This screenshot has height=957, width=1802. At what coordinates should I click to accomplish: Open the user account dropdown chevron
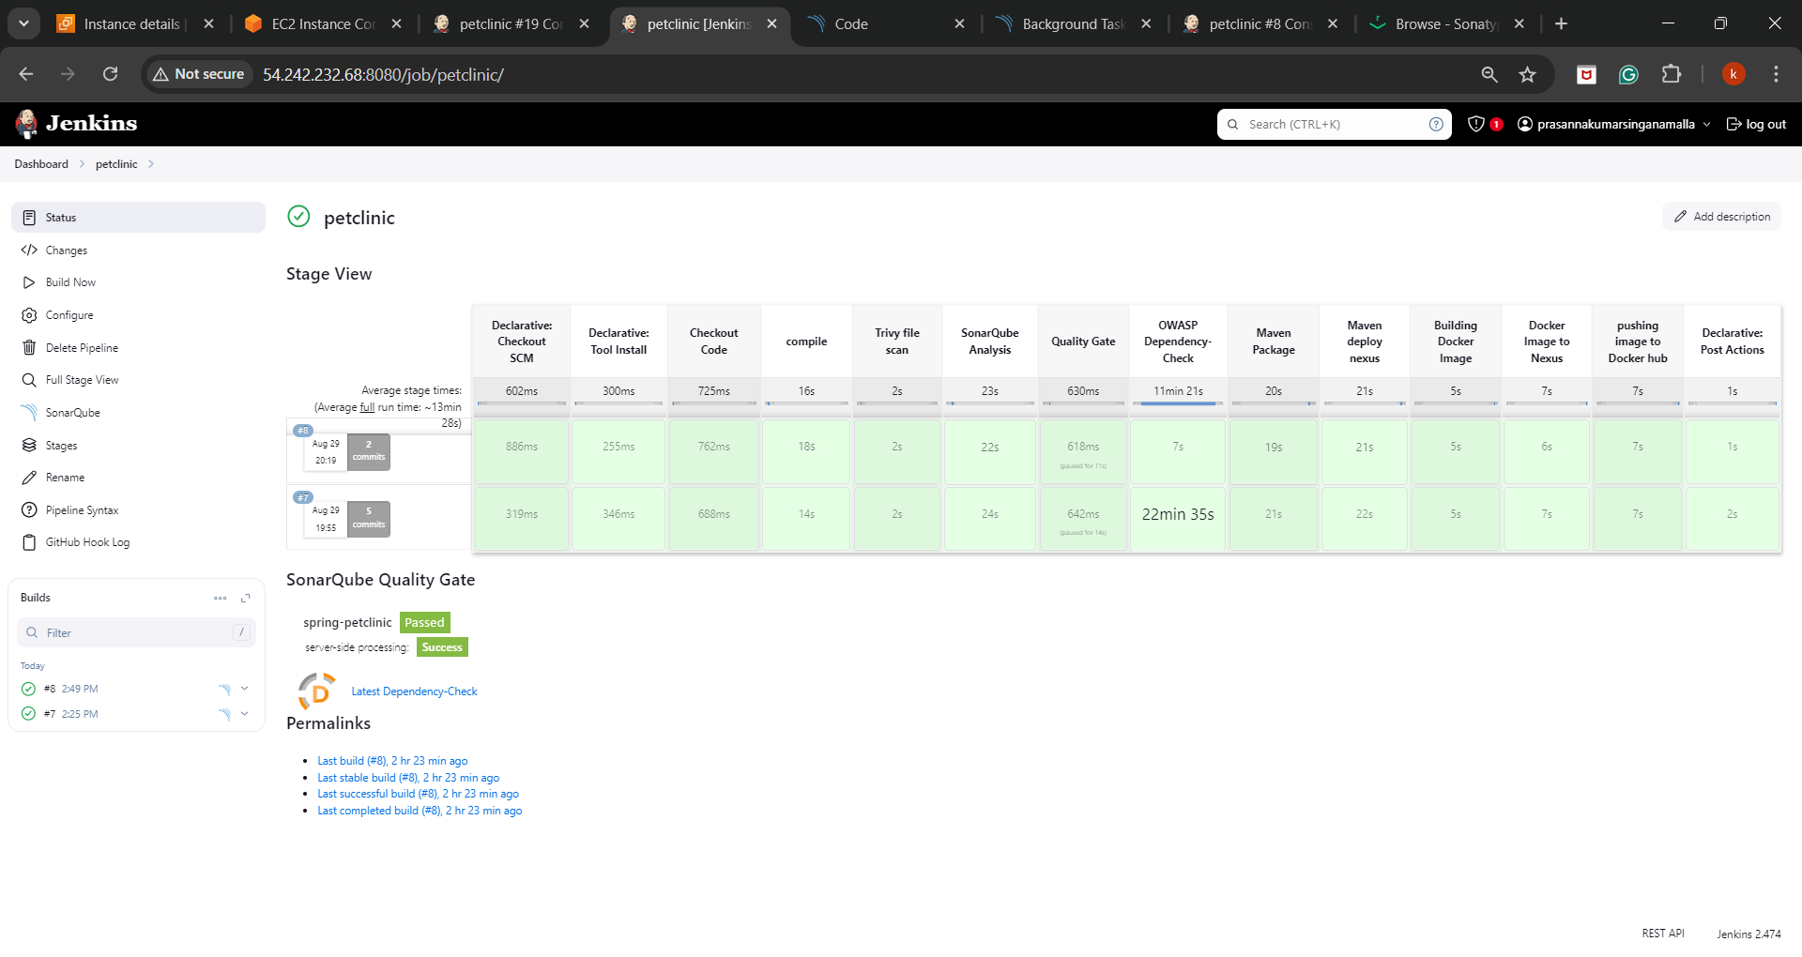(1706, 124)
